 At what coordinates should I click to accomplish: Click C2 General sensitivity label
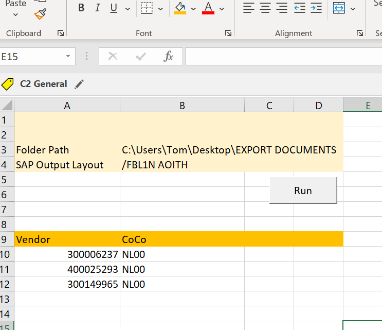coord(43,84)
